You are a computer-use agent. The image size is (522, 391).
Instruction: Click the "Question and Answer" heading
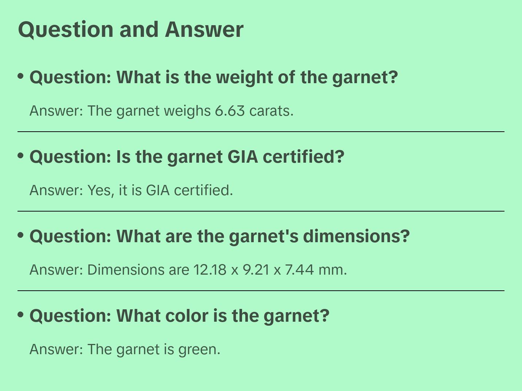tap(130, 30)
